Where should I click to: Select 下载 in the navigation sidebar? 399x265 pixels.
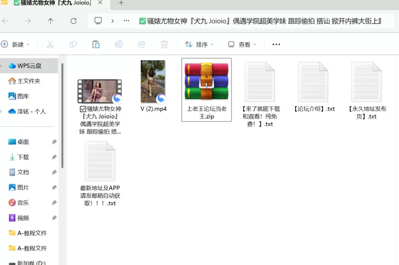click(x=23, y=157)
